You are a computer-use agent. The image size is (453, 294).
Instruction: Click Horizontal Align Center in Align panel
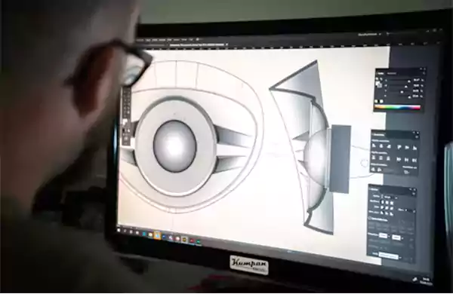tap(381, 146)
